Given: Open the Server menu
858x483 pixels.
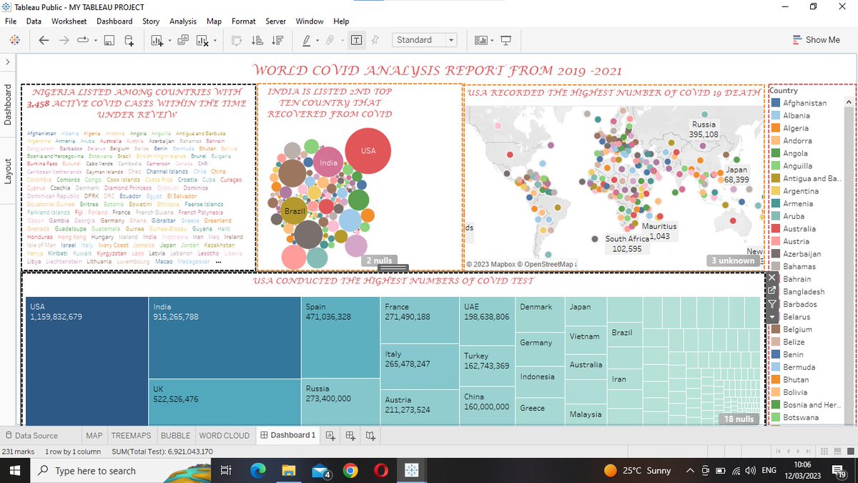Looking at the screenshot, I should pyautogui.click(x=275, y=21).
